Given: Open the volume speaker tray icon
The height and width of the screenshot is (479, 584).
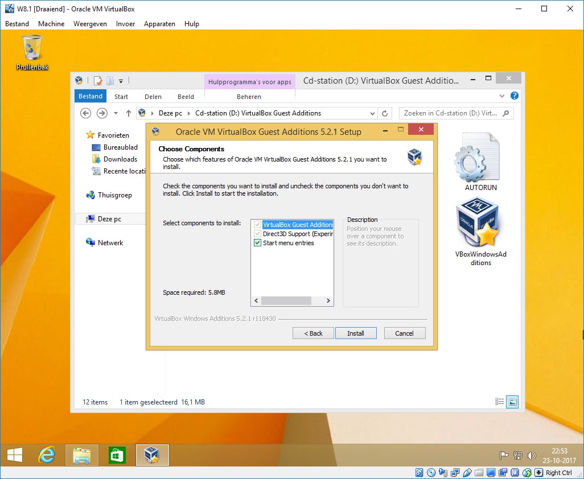Looking at the screenshot, I should [532, 455].
